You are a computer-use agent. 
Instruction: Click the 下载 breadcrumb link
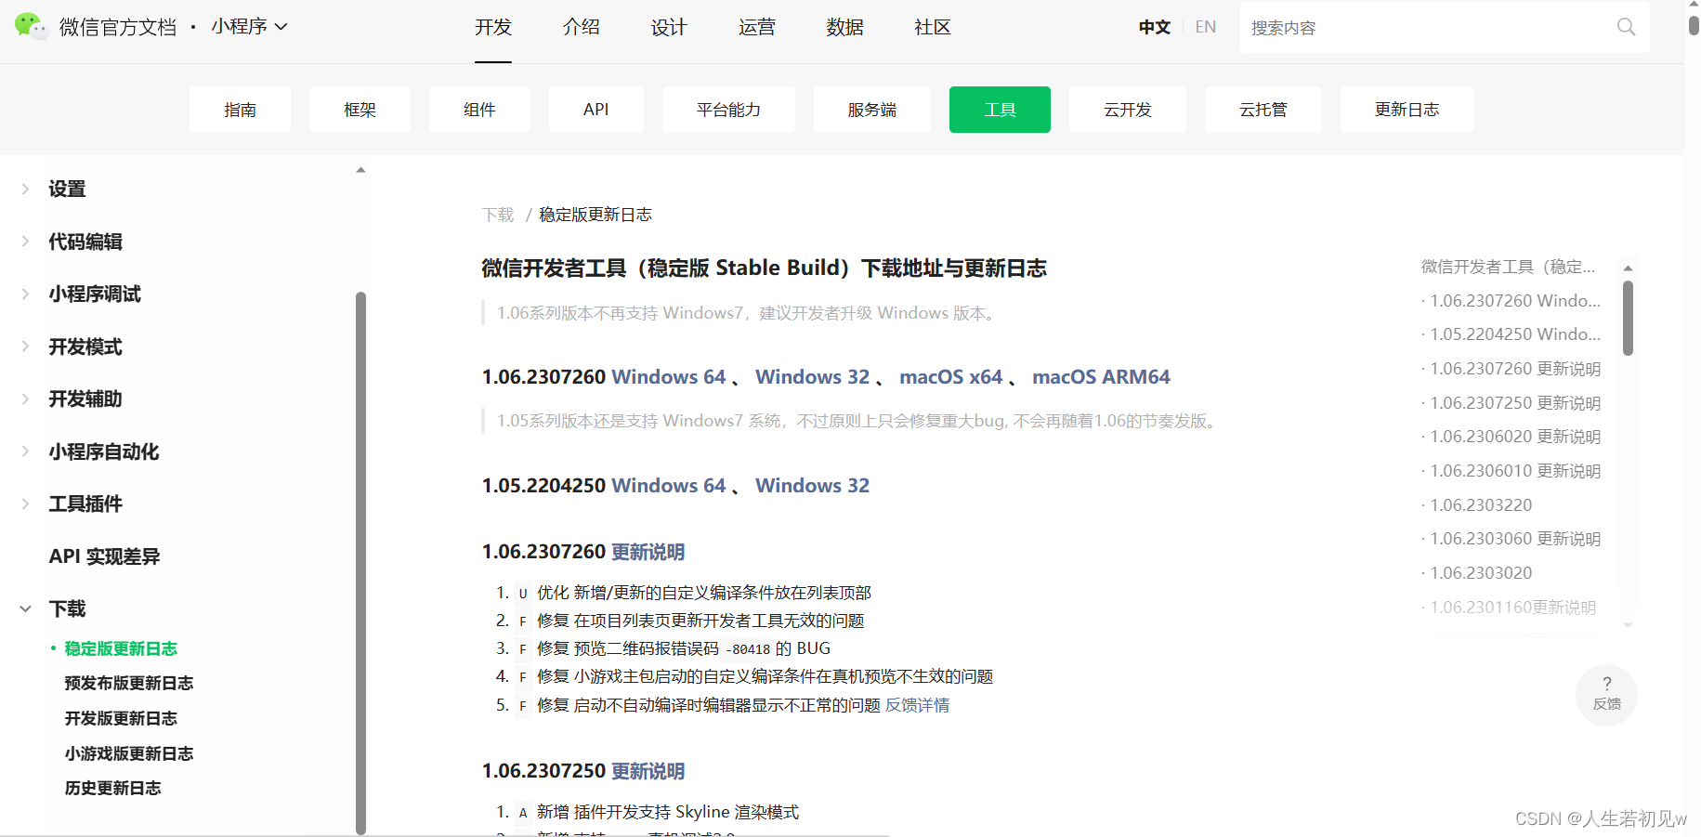[498, 215]
